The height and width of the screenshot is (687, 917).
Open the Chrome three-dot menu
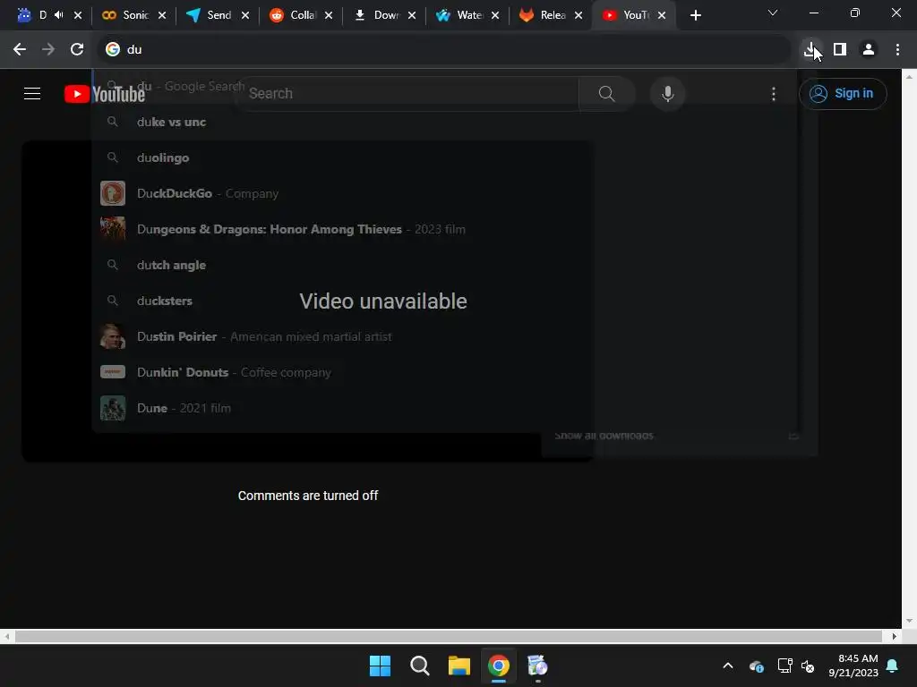click(897, 50)
